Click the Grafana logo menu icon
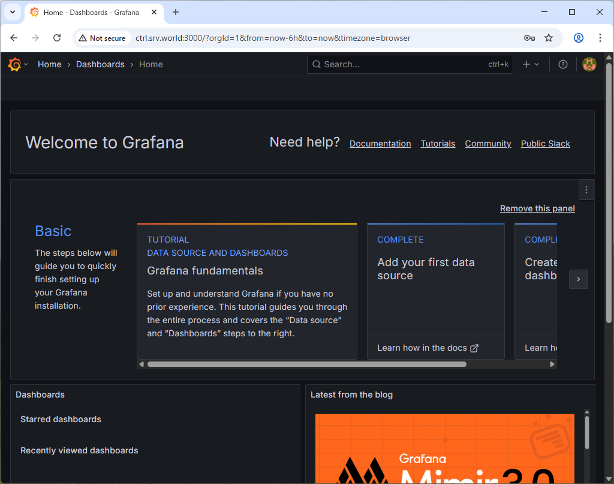Image resolution: width=614 pixels, height=484 pixels. coord(15,64)
